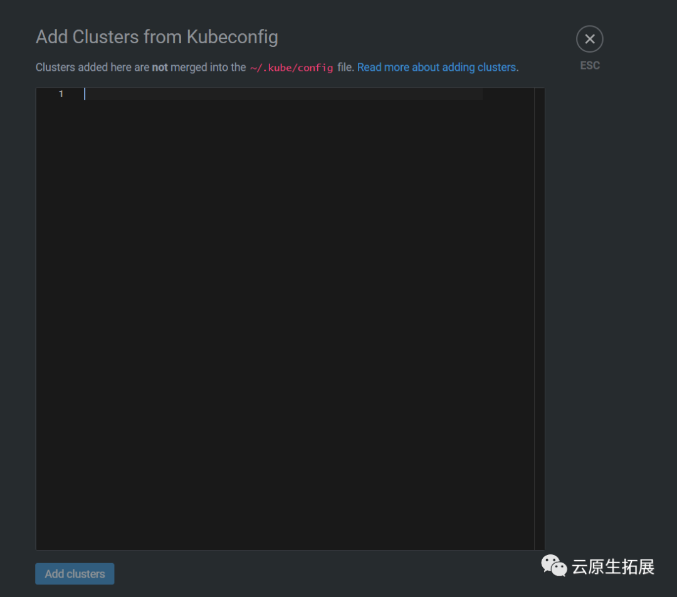This screenshot has width=677, height=597.
Task: Click the bold word not in the description
Action: tap(160, 67)
